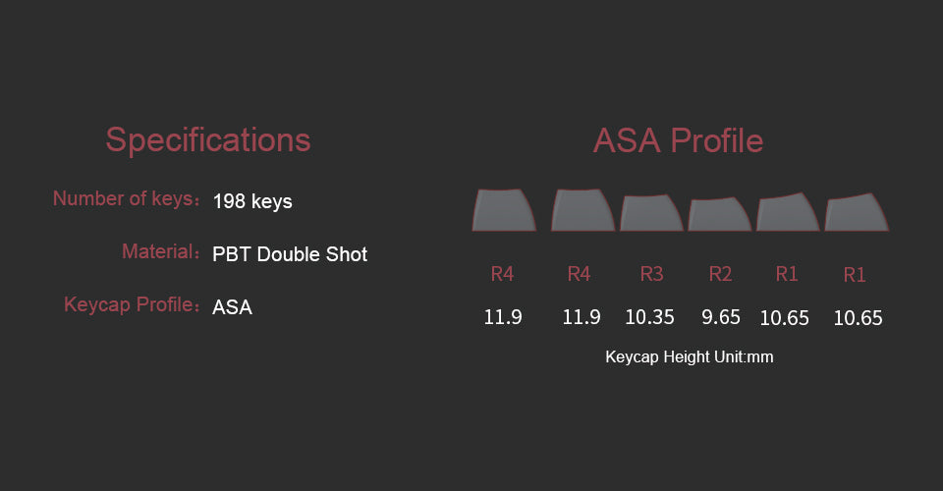Click the R3 row label

[651, 274]
